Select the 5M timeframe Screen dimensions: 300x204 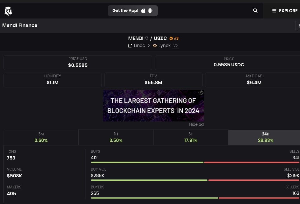pos(41,137)
